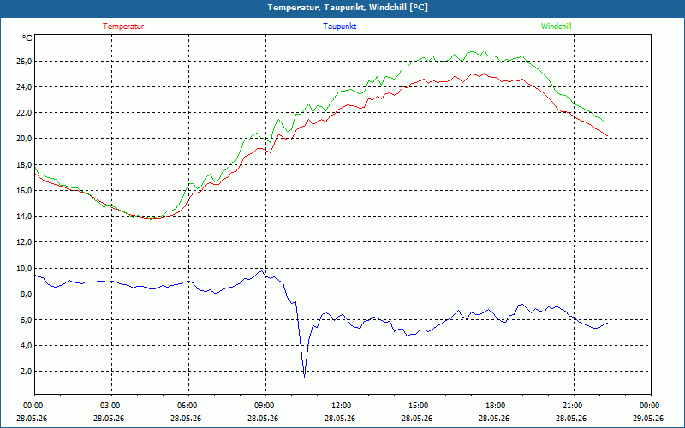Click the '00:00' time label above 29.05.26
Viewport: 685px width, 428px height.
click(x=649, y=406)
